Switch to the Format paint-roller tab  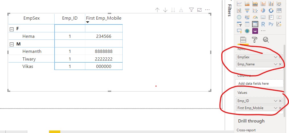pos(255,40)
